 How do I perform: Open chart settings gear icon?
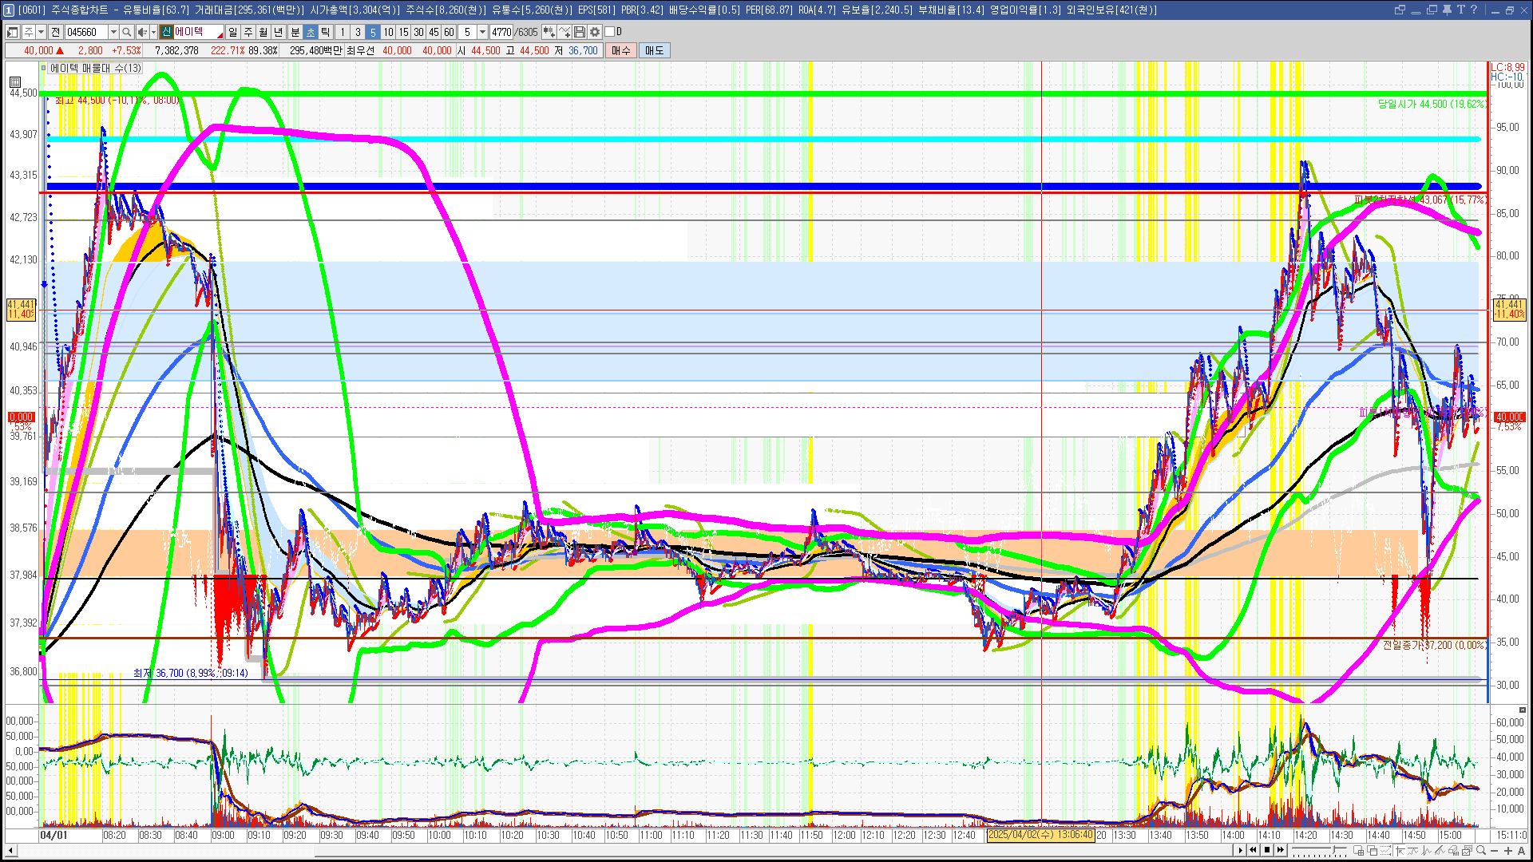(x=595, y=32)
